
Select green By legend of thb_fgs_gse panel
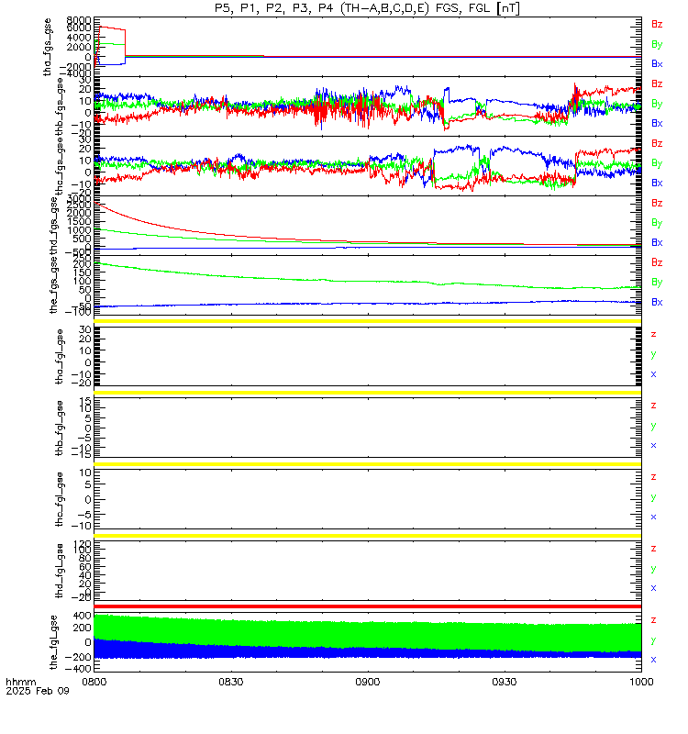657,104
